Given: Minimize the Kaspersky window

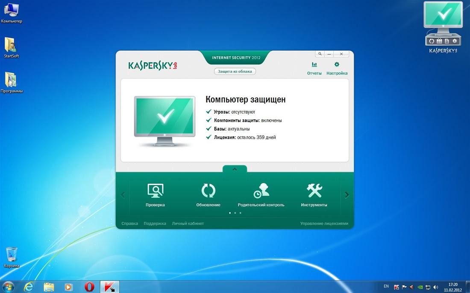Looking at the screenshot, I should [329, 54].
